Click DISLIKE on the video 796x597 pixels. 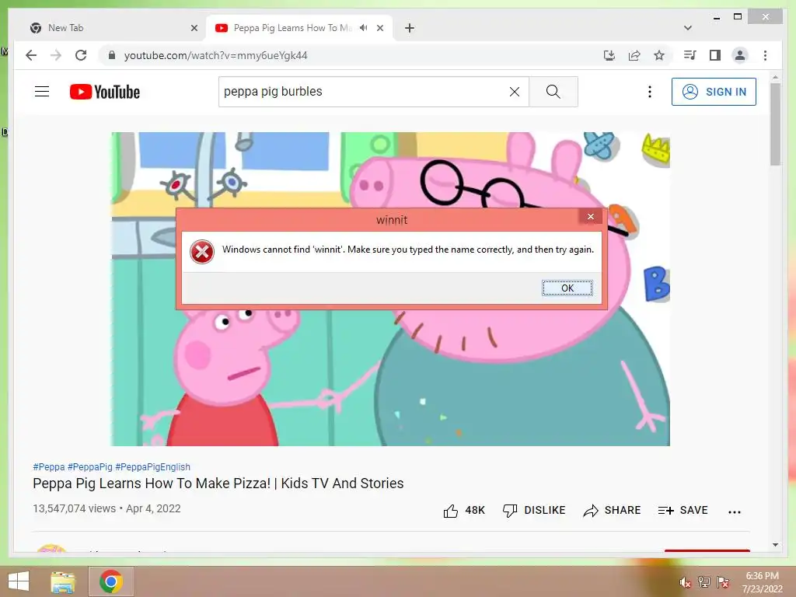pyautogui.click(x=533, y=510)
